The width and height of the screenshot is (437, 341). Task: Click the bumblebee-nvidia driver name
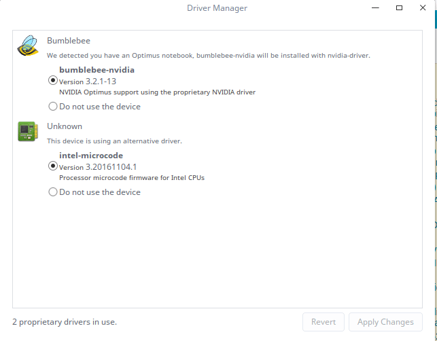pos(97,70)
